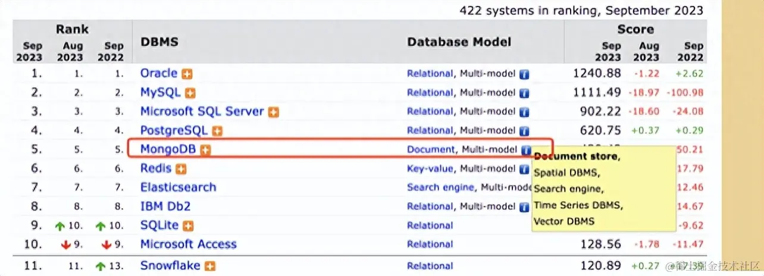Click the -18.60 change in SQL Server row
Image resolution: width=764 pixels, height=276 pixels.
coord(643,112)
